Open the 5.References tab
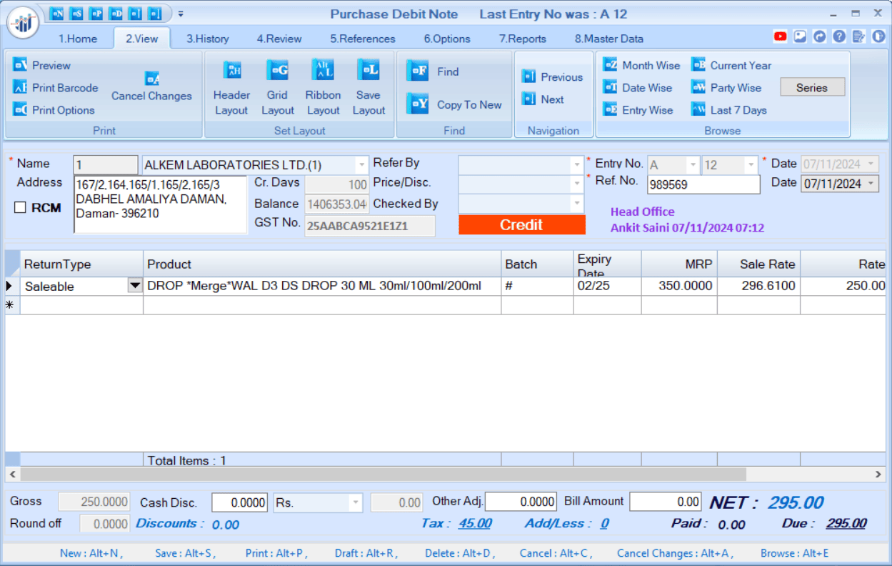 (363, 39)
